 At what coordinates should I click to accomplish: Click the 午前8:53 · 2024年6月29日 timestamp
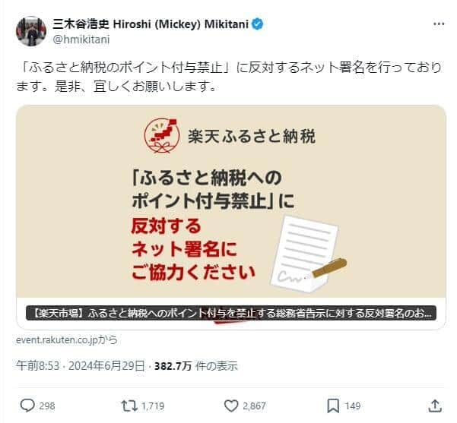coord(81,366)
